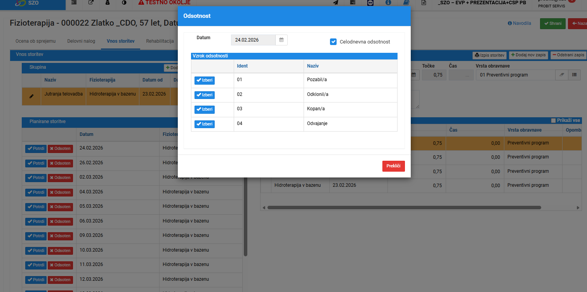The image size is (587, 292).
Task: Click the lock icon in the top bar
Action: click(x=108, y=3)
